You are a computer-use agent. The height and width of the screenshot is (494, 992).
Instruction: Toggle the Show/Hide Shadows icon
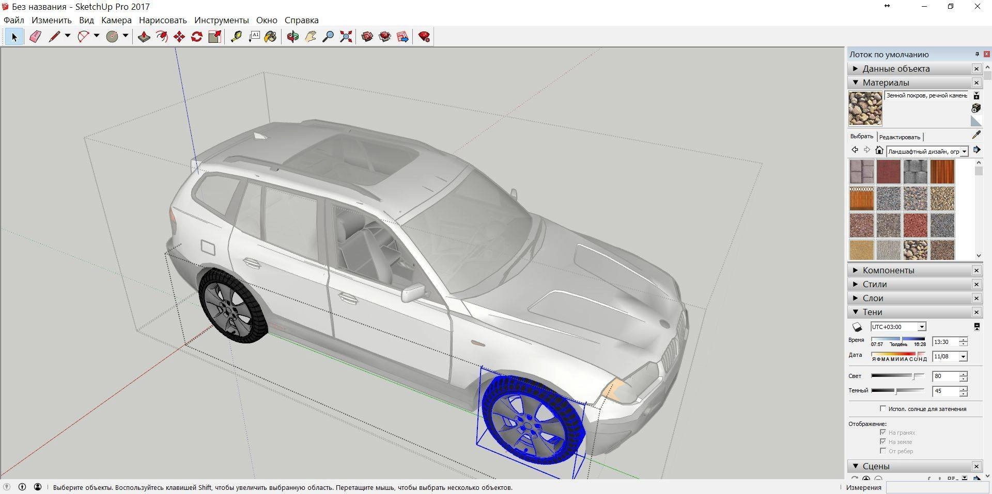(x=857, y=327)
